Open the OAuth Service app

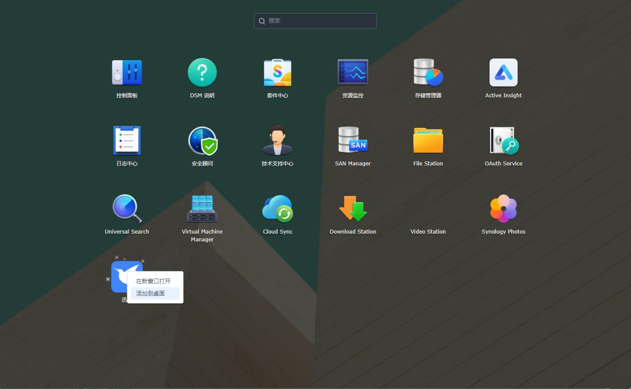coord(503,140)
